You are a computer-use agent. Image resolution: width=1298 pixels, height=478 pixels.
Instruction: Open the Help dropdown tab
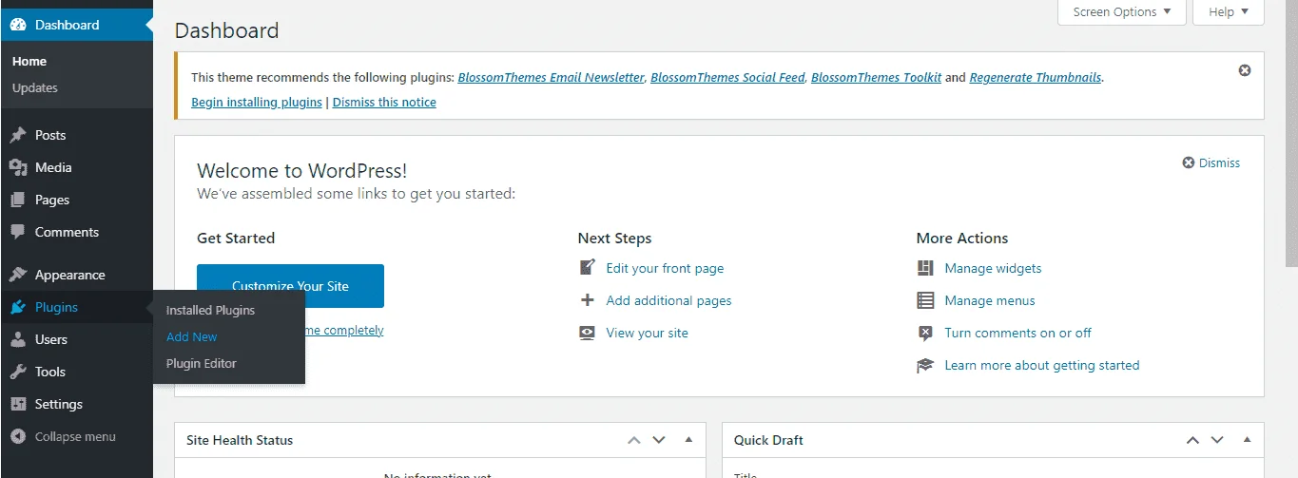click(x=1229, y=11)
